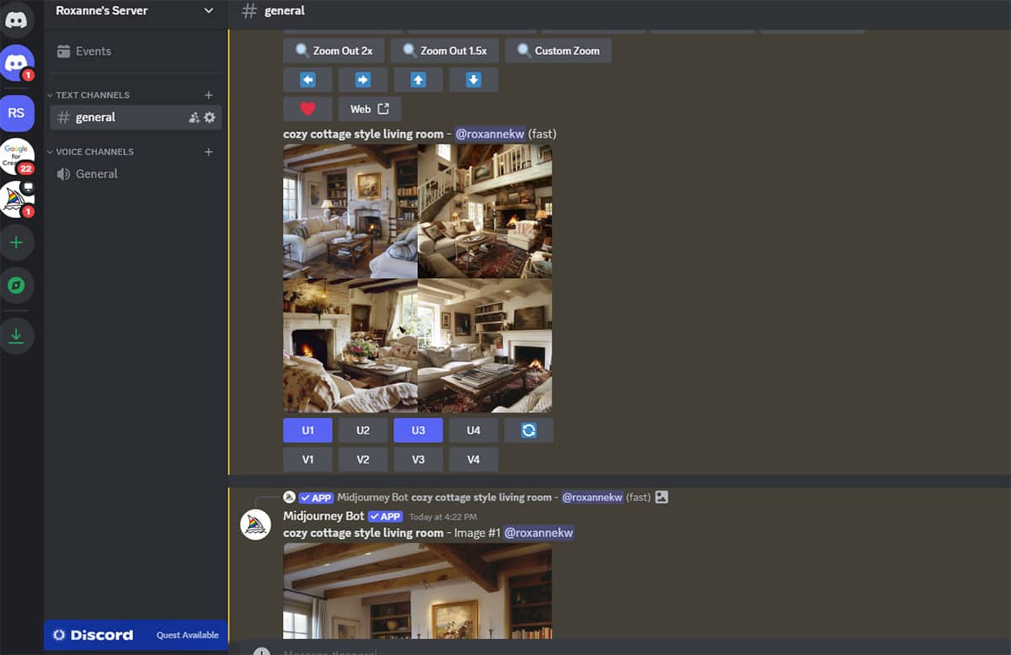Viewport: 1011px width, 655px height.
Task: Click the replied message image attachment icon
Action: click(x=661, y=498)
